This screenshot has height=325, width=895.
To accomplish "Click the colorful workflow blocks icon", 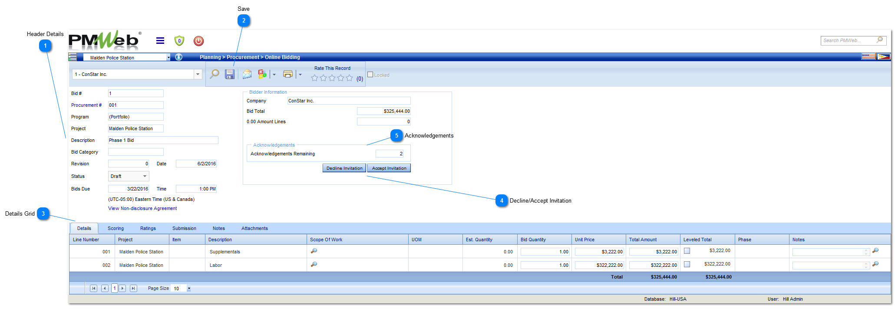I will 262,74.
